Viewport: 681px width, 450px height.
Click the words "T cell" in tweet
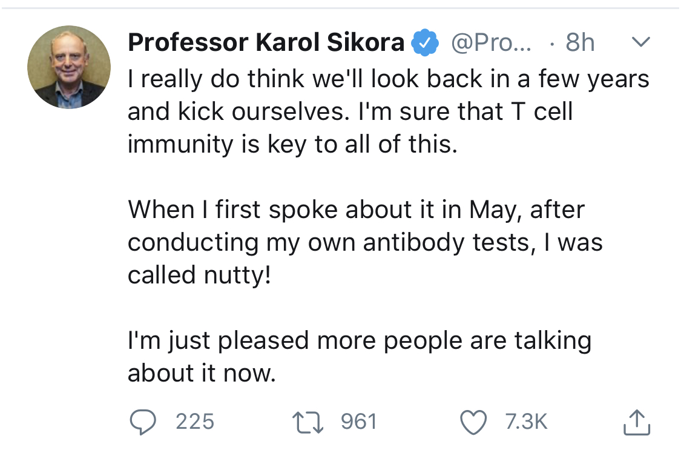point(535,111)
